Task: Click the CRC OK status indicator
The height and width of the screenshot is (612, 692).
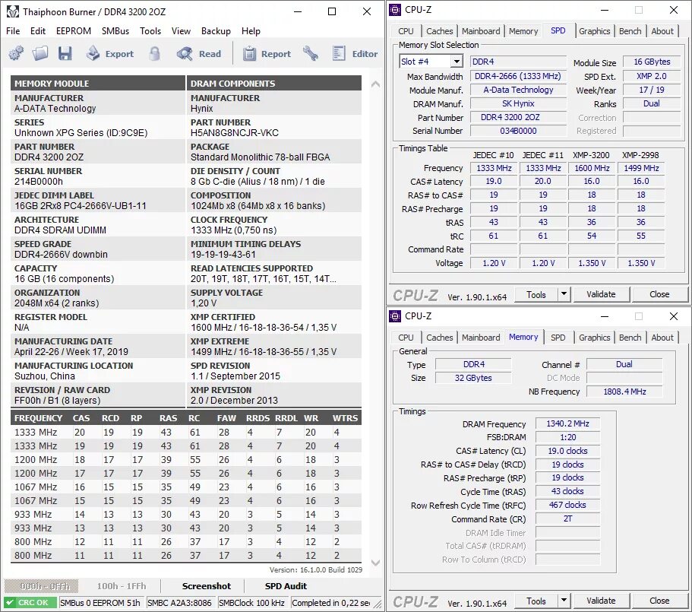Action: pos(30,603)
